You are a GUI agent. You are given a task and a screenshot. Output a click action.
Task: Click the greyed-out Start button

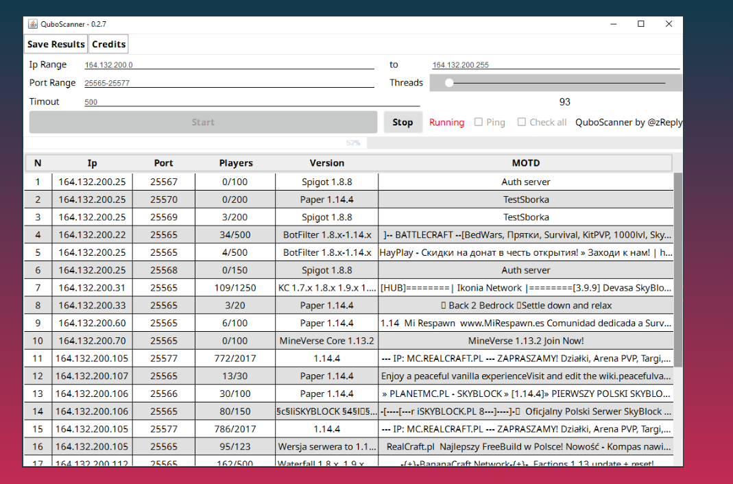[203, 123]
